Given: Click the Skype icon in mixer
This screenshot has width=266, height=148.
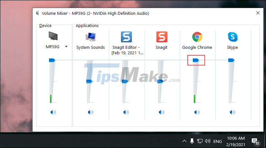Looking at the screenshot, I should (x=232, y=37).
